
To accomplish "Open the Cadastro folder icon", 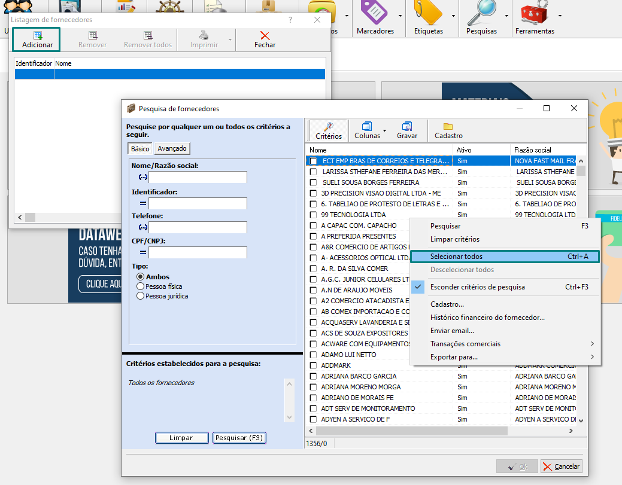I will tap(448, 126).
